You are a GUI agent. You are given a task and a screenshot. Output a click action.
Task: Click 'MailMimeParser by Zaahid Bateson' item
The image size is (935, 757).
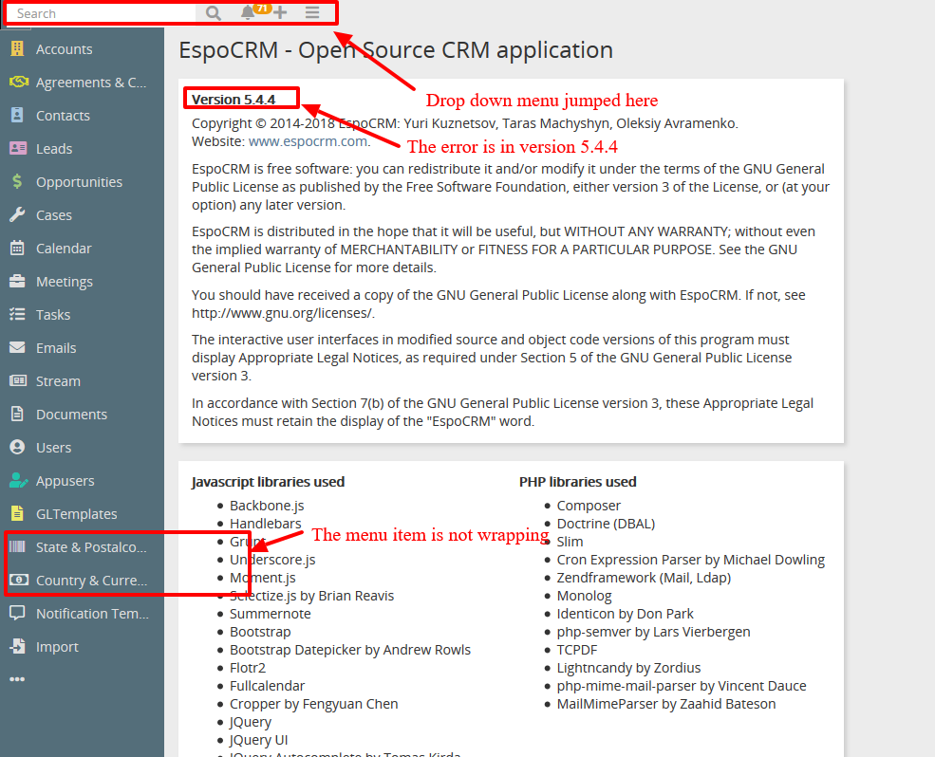point(666,704)
